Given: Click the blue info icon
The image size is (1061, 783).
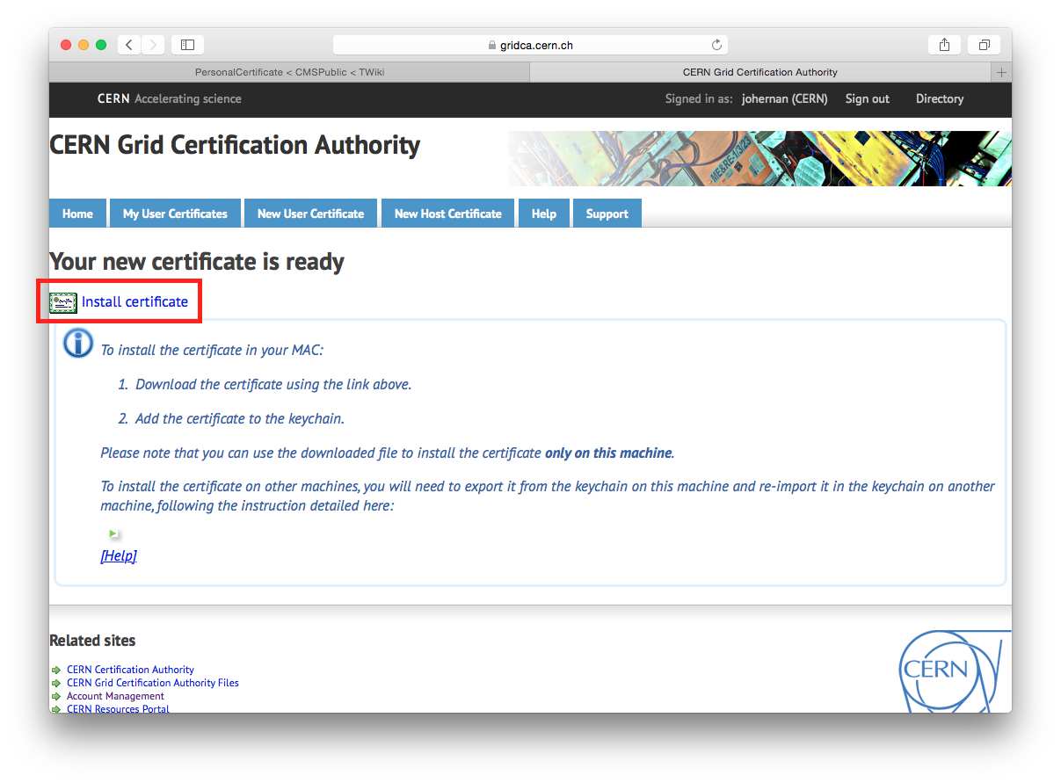Looking at the screenshot, I should point(78,343).
